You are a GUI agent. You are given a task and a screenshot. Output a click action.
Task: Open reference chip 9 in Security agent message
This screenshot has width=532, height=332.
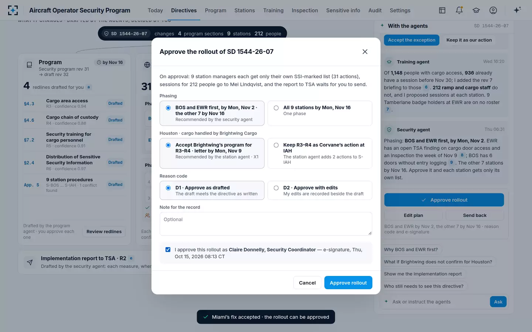451,163
